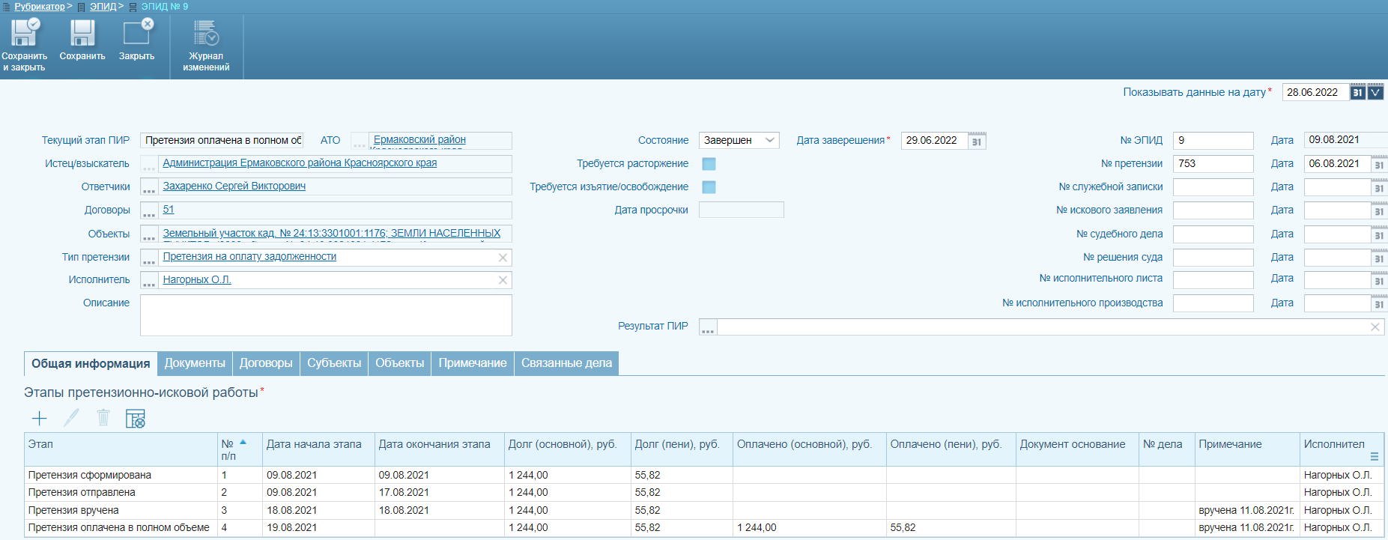Toggle the Требуется расторжение checkbox
This screenshot has height=540, width=1388.
coord(709,164)
